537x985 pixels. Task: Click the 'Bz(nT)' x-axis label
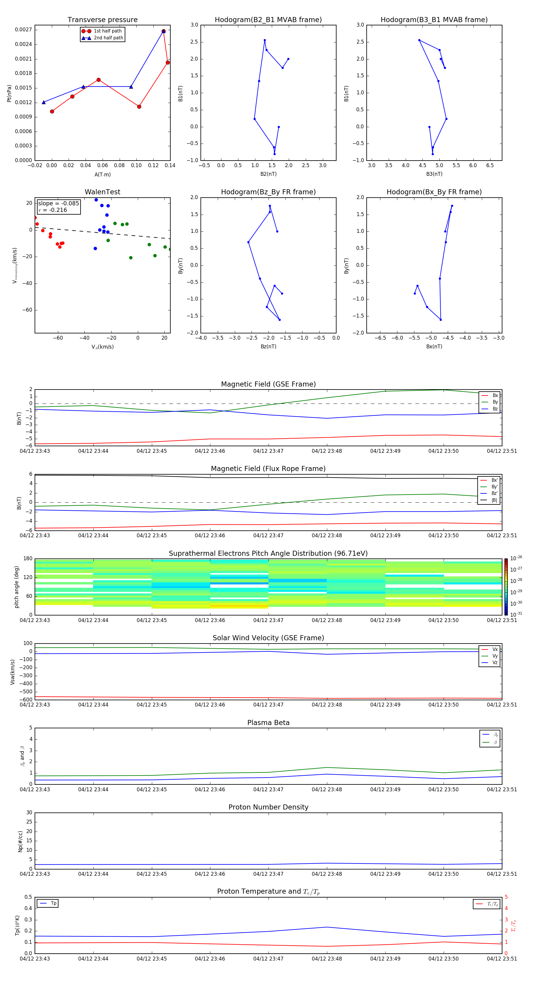point(268,347)
